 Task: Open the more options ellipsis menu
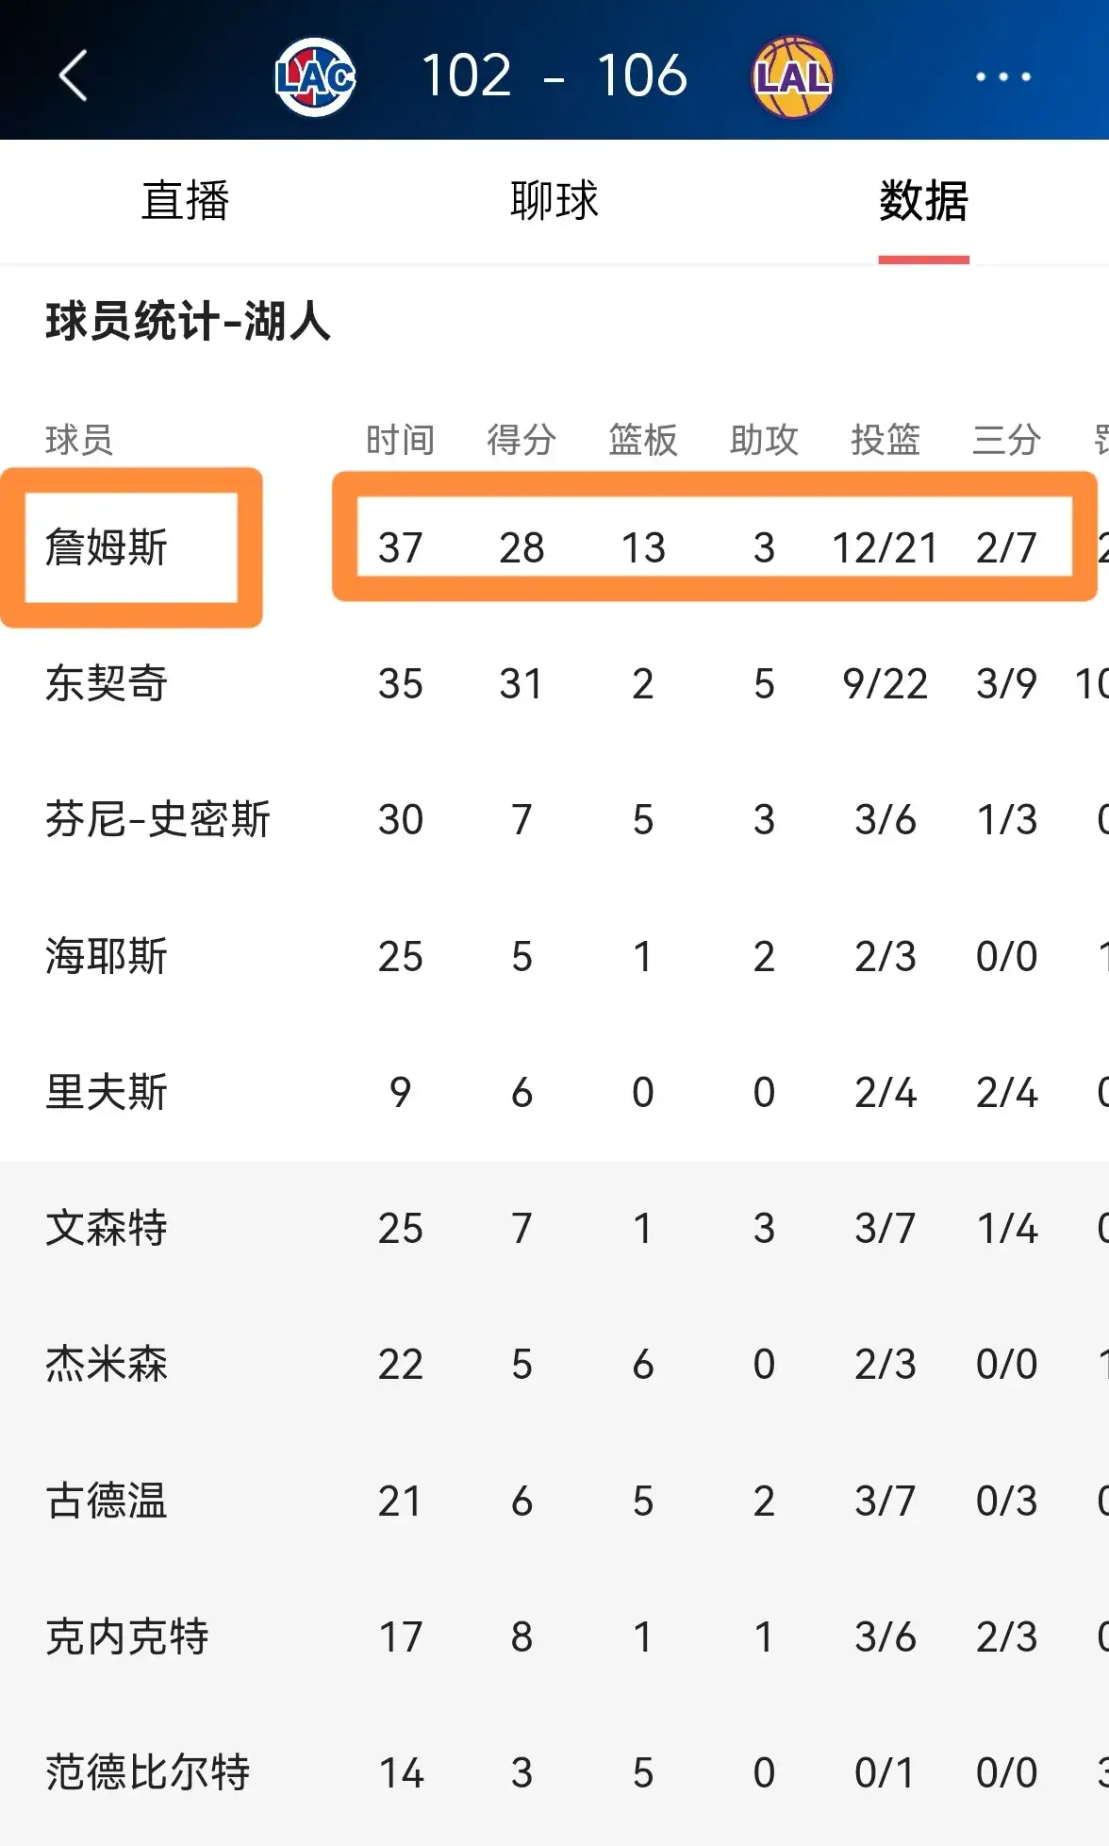point(1000,76)
